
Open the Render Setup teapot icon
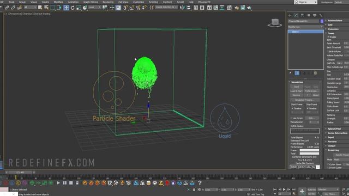coord(236,8)
